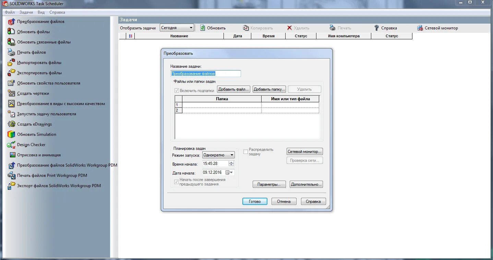
Task: Click the Дополнительно... button
Action: (x=306, y=184)
